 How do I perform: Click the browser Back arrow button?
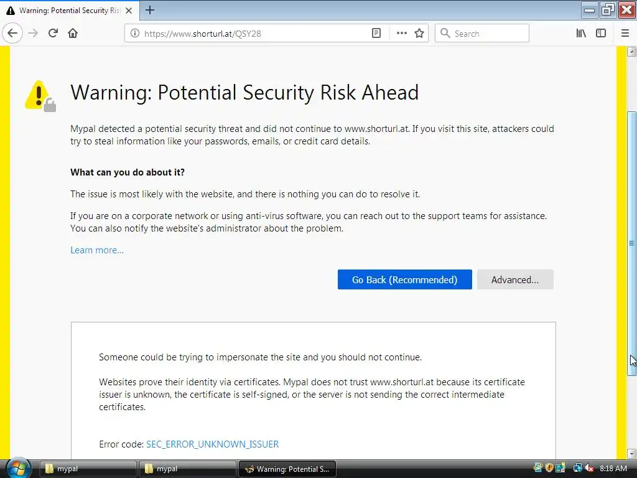(12, 34)
